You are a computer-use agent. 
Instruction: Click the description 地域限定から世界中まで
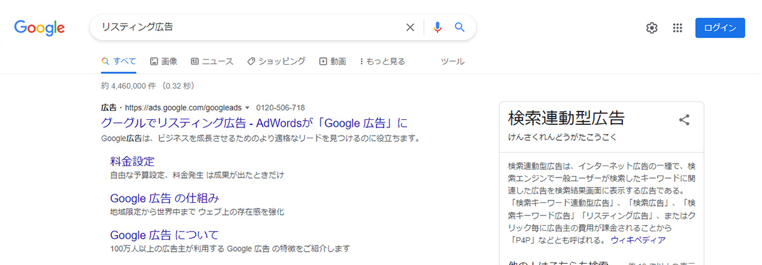(197, 212)
